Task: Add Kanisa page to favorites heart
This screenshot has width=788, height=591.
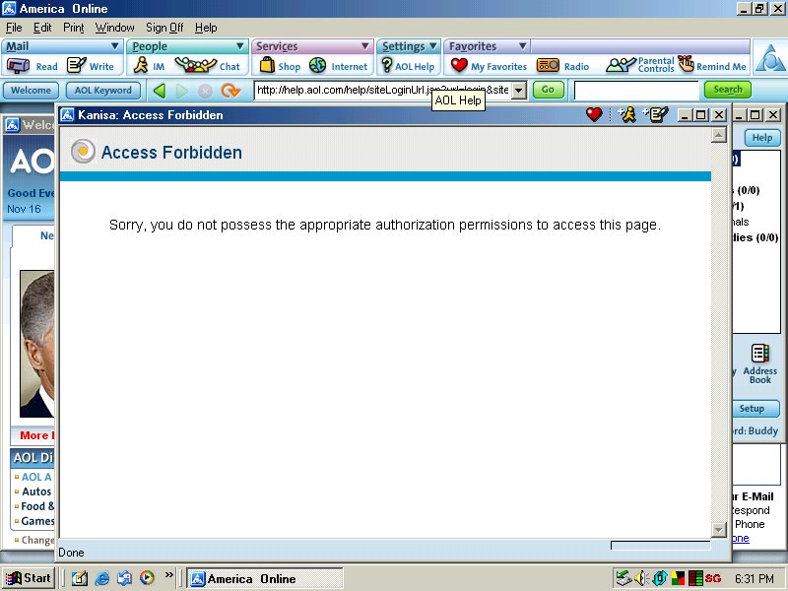Action: pyautogui.click(x=594, y=115)
